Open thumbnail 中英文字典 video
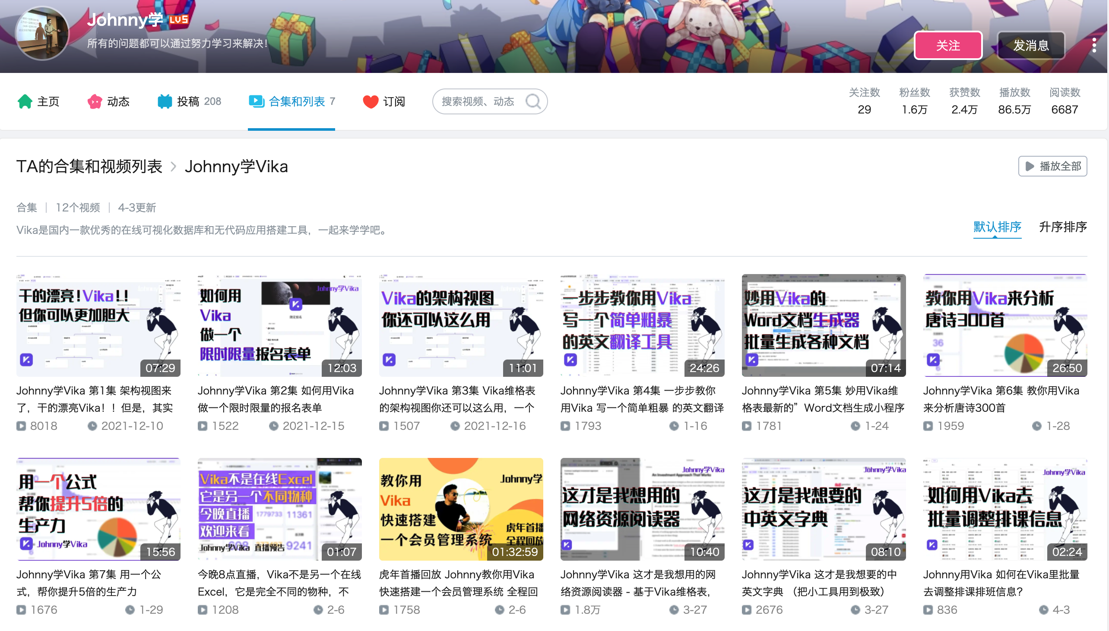Viewport: 1109px width, 631px height. tap(824, 509)
